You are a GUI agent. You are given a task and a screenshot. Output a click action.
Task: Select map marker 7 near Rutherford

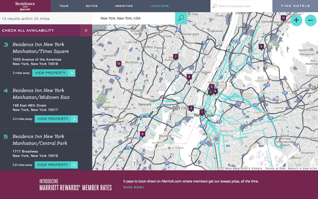176,56
